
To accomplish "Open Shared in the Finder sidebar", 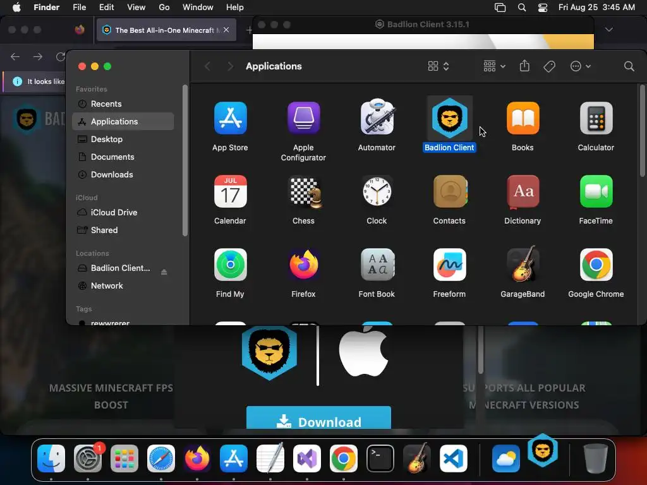I will point(123,231).
